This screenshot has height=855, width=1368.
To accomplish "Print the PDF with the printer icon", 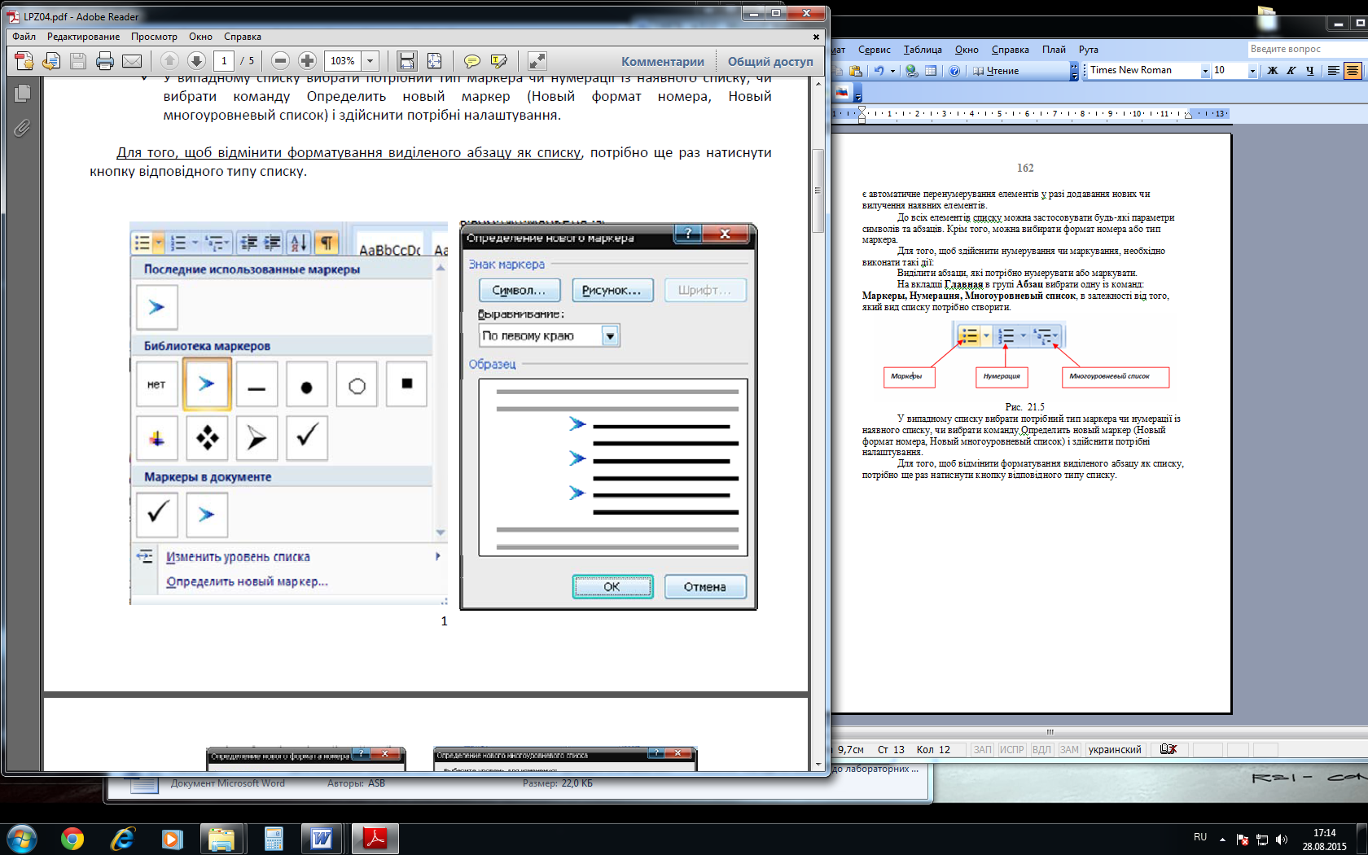I will click(105, 61).
